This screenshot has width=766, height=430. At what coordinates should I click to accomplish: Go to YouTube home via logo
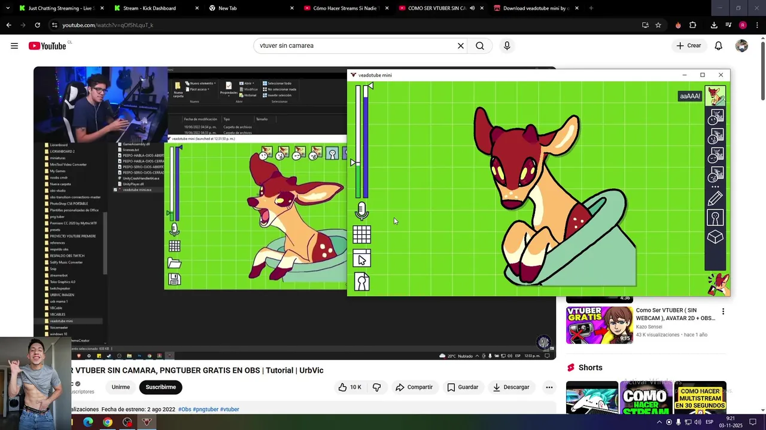click(x=47, y=46)
